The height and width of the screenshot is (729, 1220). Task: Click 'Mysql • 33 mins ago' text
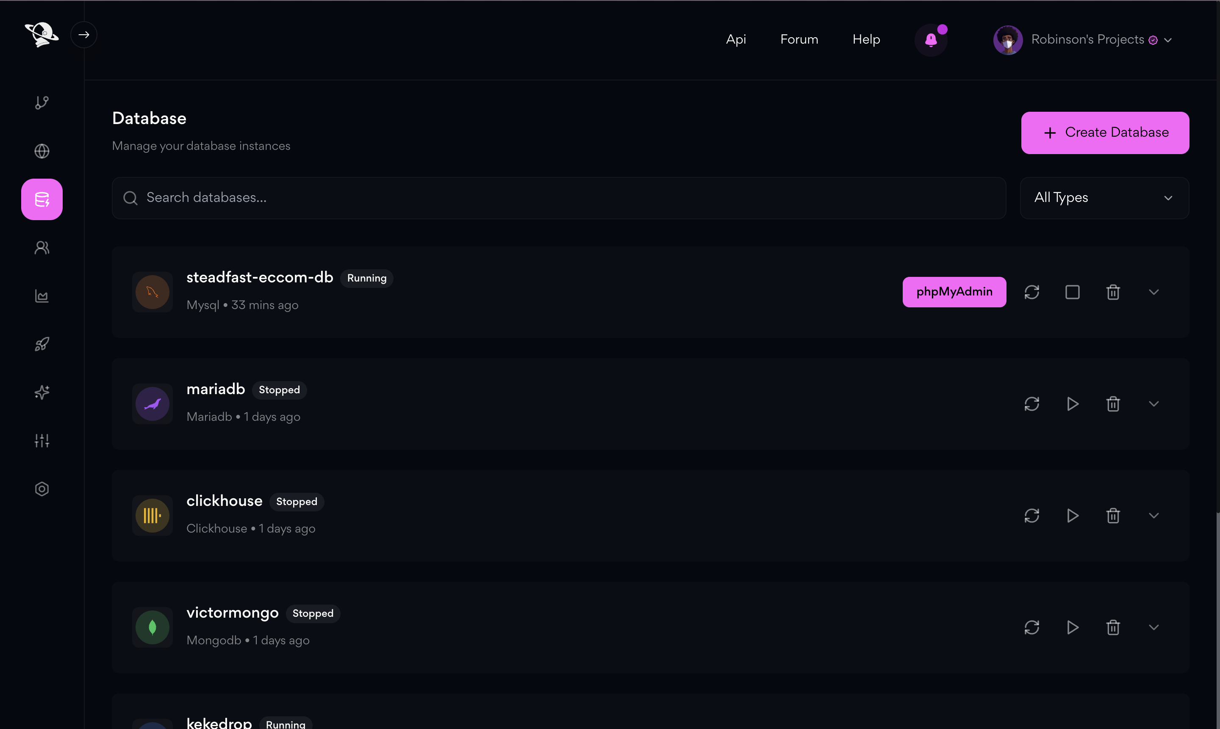(242, 305)
